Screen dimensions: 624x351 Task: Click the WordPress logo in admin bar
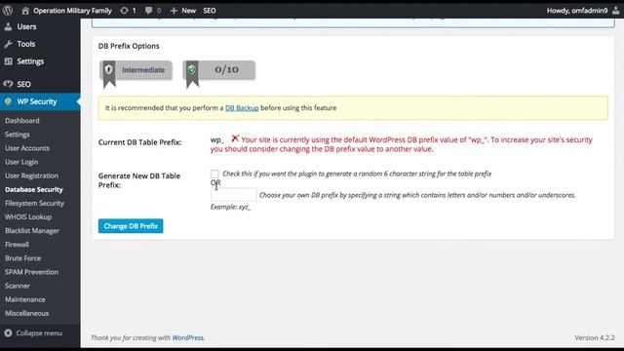[x=8, y=11]
